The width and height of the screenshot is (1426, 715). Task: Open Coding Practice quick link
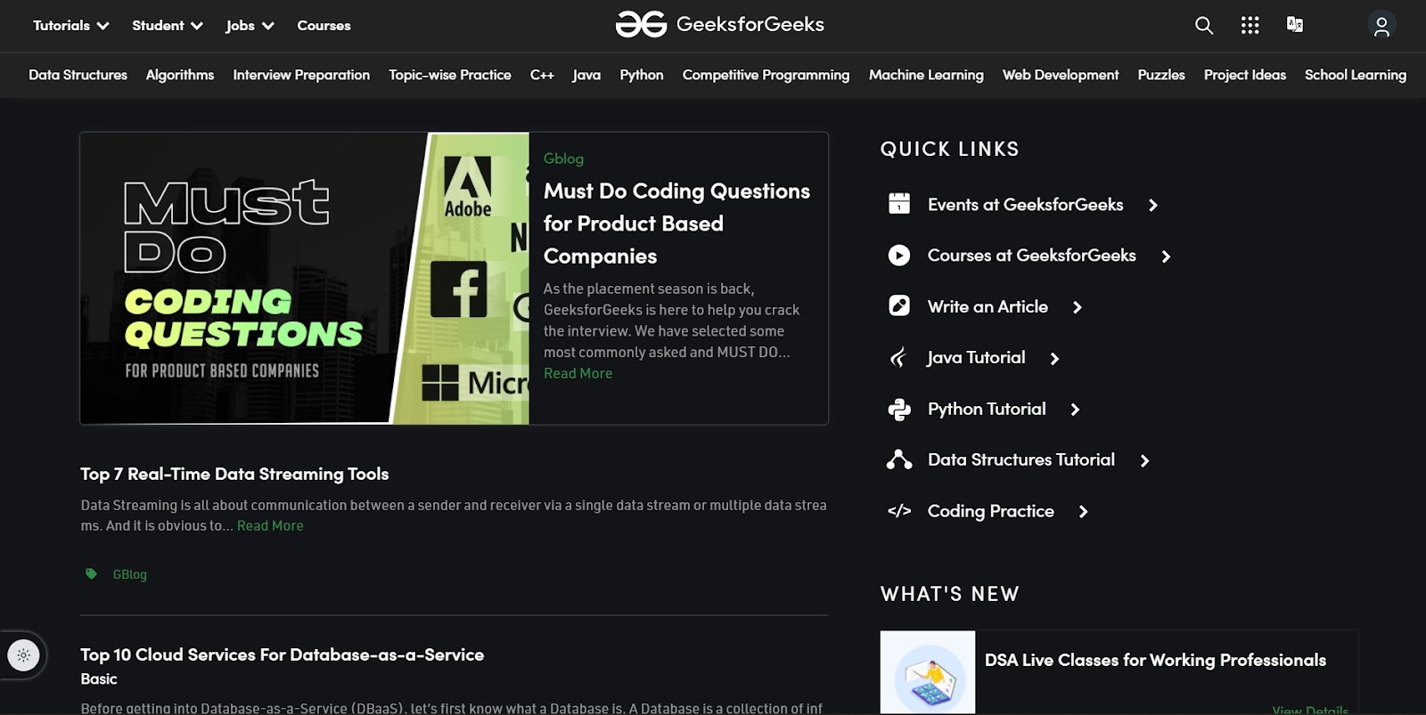point(990,511)
